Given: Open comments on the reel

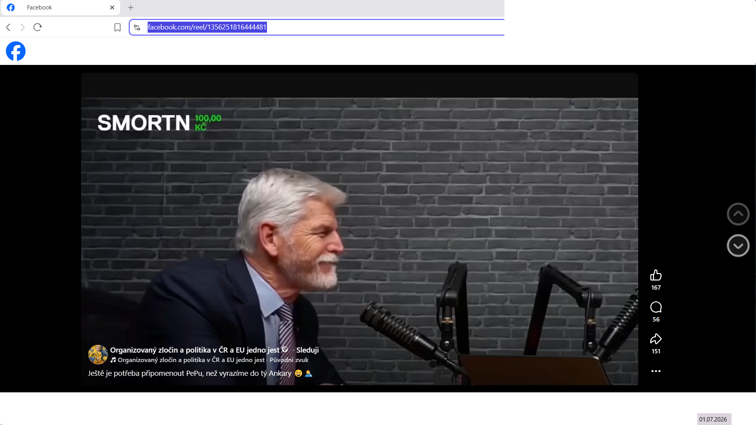Looking at the screenshot, I should pyautogui.click(x=656, y=307).
